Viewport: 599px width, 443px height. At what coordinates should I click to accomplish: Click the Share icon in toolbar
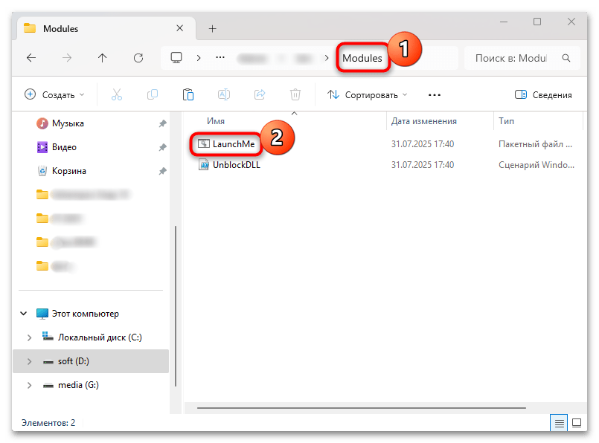[x=260, y=94]
